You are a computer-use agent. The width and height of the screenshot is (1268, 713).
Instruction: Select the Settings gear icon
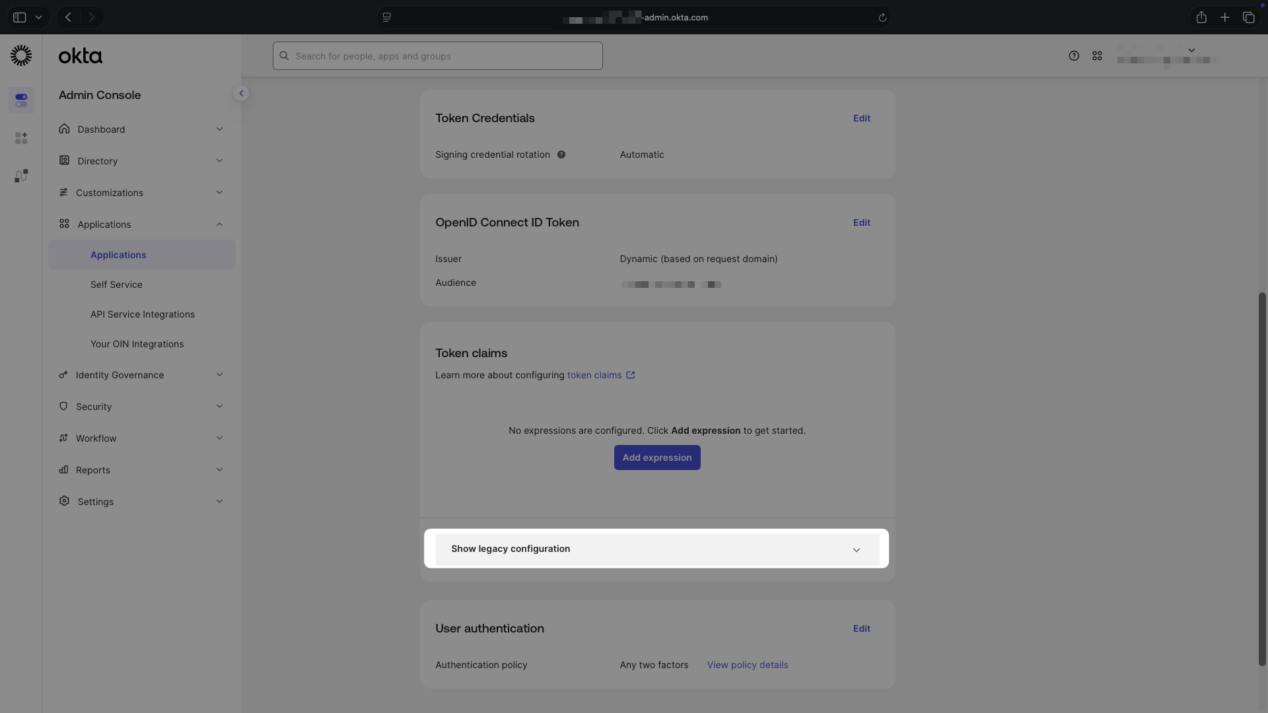tap(64, 501)
